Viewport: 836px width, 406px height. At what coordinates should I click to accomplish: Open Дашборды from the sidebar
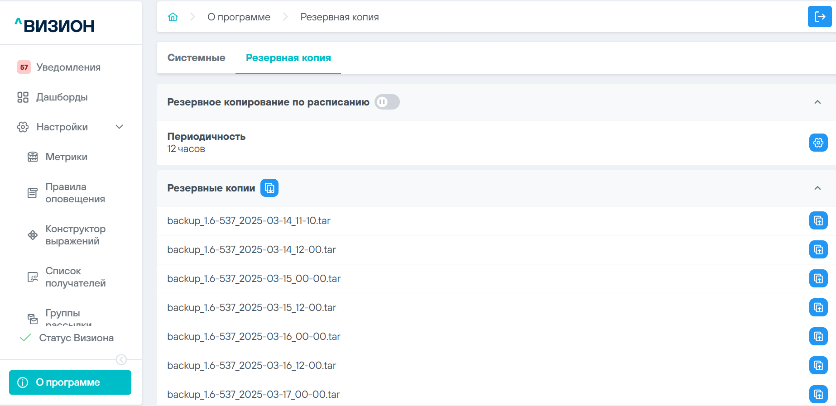62,97
